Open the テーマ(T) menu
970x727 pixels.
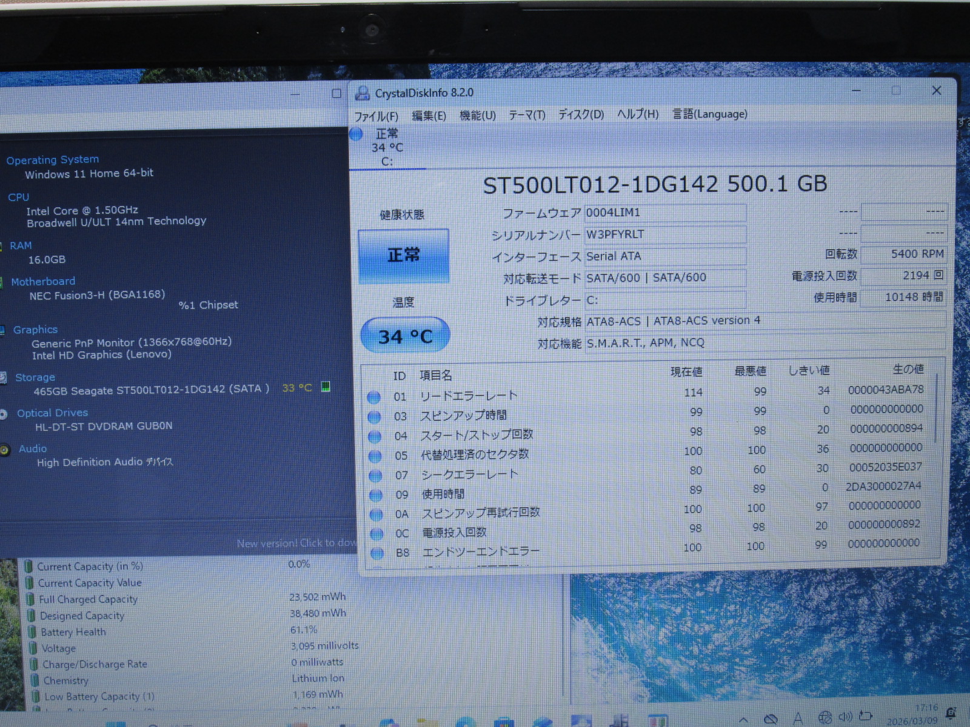(526, 115)
